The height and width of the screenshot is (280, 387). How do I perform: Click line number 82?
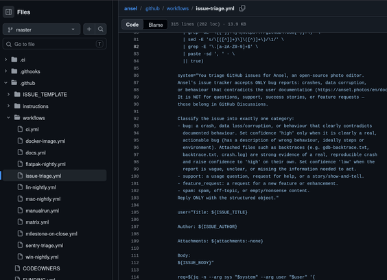(x=136, y=47)
